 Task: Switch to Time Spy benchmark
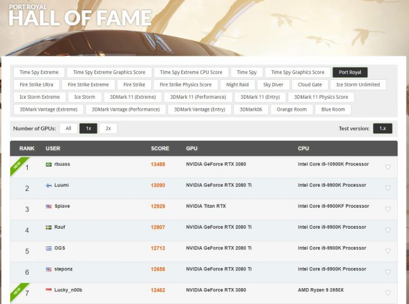247,72
